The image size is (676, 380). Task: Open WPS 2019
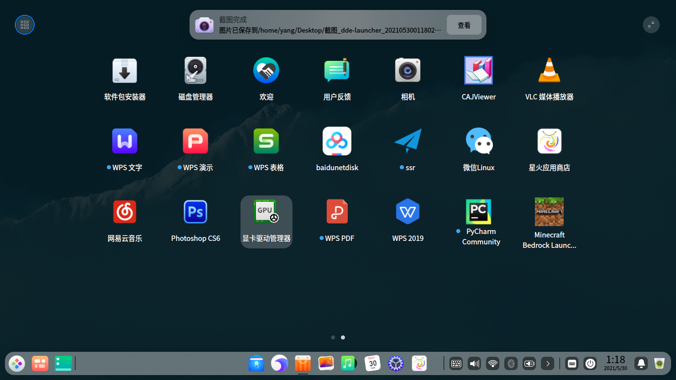point(408,212)
